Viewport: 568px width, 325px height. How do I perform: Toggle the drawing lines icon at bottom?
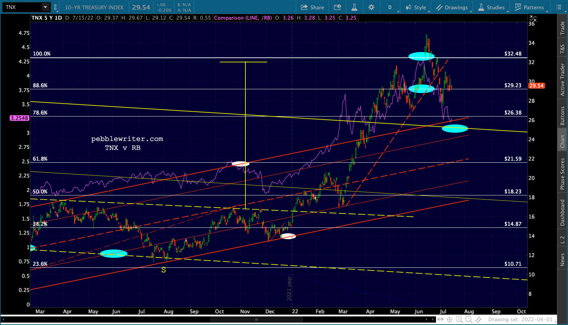pos(478,319)
